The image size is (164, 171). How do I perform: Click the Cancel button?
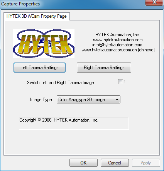(115, 163)
